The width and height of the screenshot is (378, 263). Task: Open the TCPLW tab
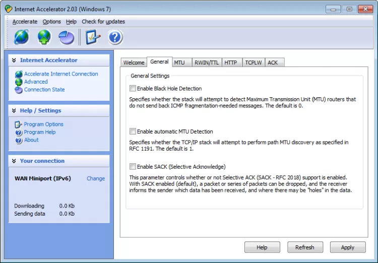[254, 62]
